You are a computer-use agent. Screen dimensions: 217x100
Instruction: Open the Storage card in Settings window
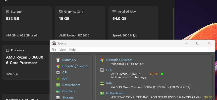point(27,24)
